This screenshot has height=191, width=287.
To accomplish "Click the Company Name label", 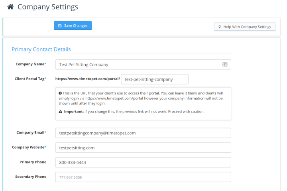I will pyautogui.click(x=30, y=64).
